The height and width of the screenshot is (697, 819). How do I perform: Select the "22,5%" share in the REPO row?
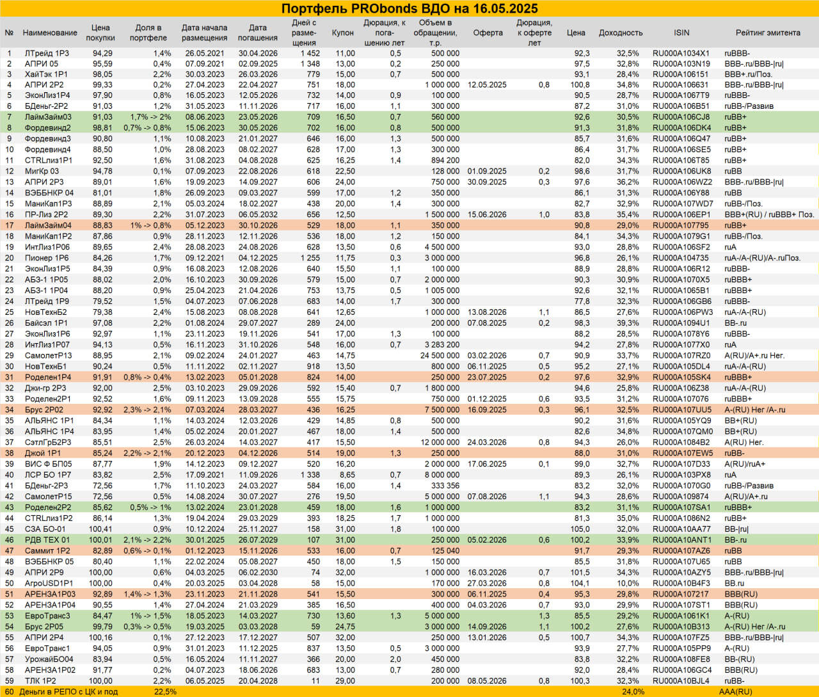[165, 692]
